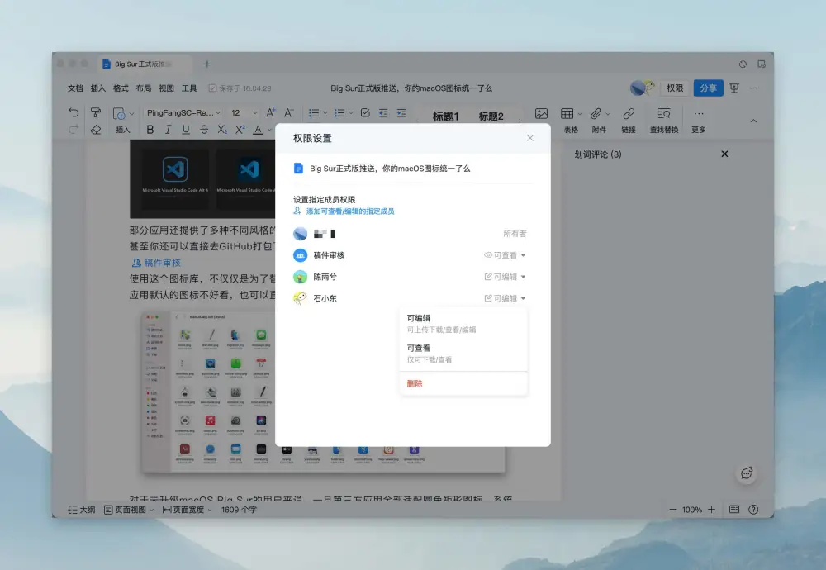Click the link (链接) chain icon
This screenshot has height=570, width=826.
click(x=629, y=113)
